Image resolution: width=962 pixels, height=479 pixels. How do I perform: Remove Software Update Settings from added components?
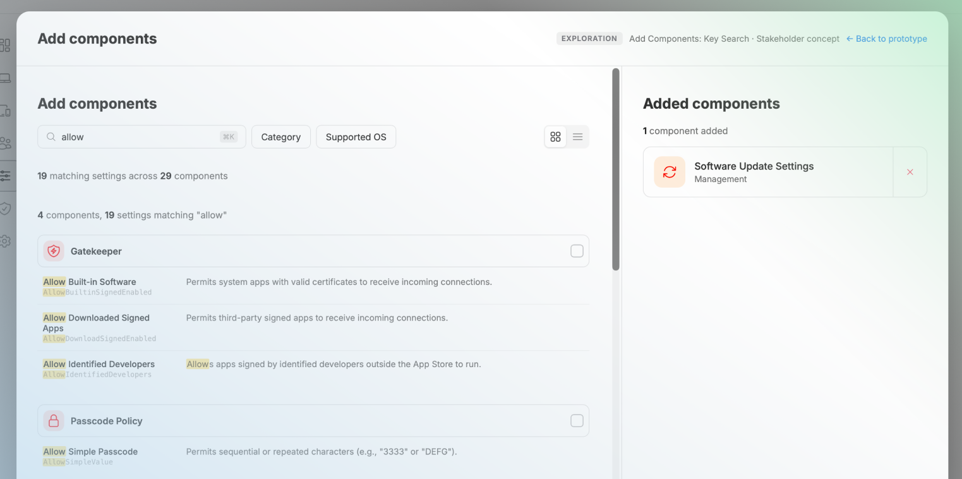click(910, 171)
